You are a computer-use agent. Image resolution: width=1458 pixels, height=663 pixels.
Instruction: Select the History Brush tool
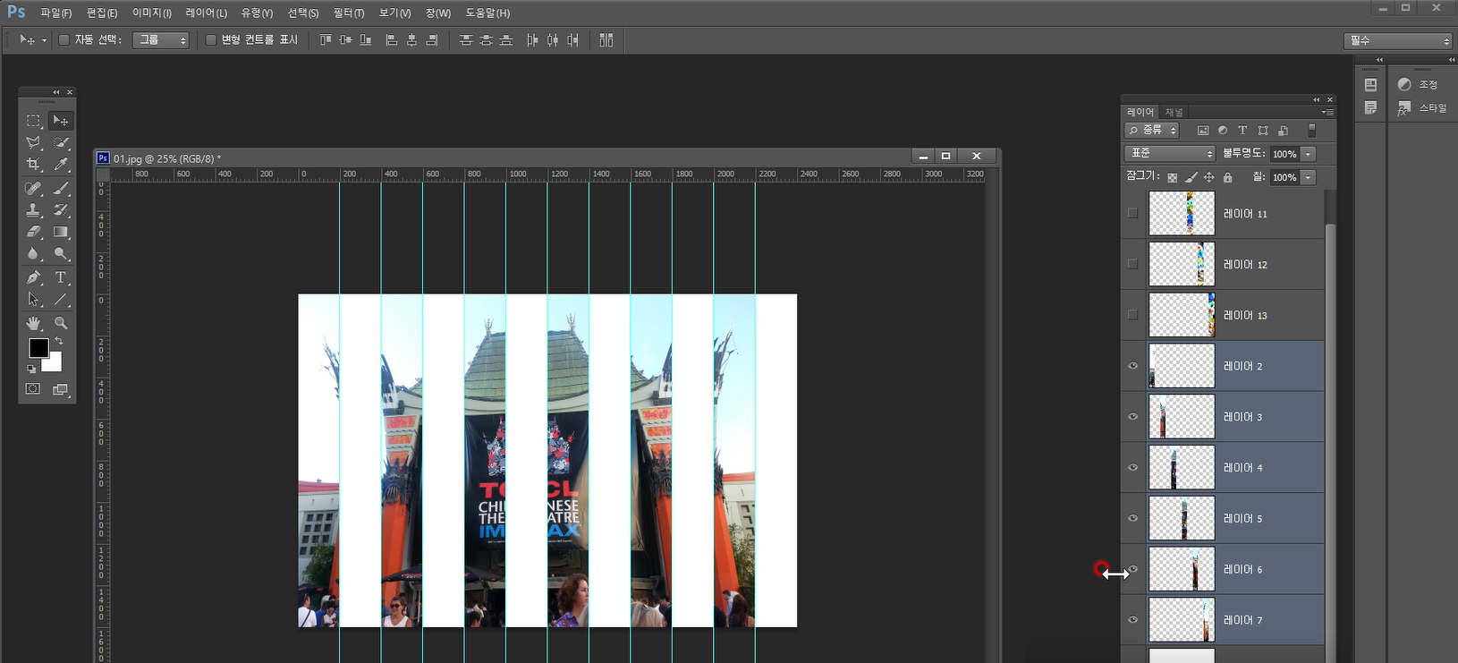[61, 210]
